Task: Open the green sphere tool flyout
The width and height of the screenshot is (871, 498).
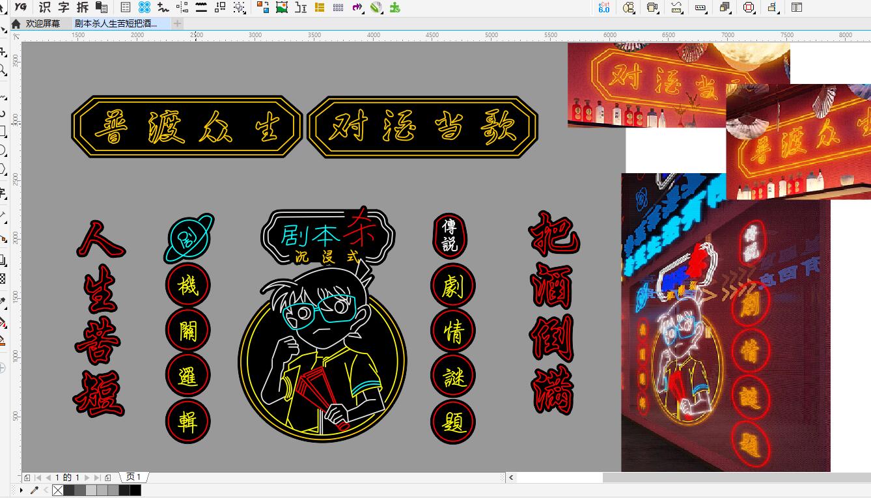Action: (376, 7)
